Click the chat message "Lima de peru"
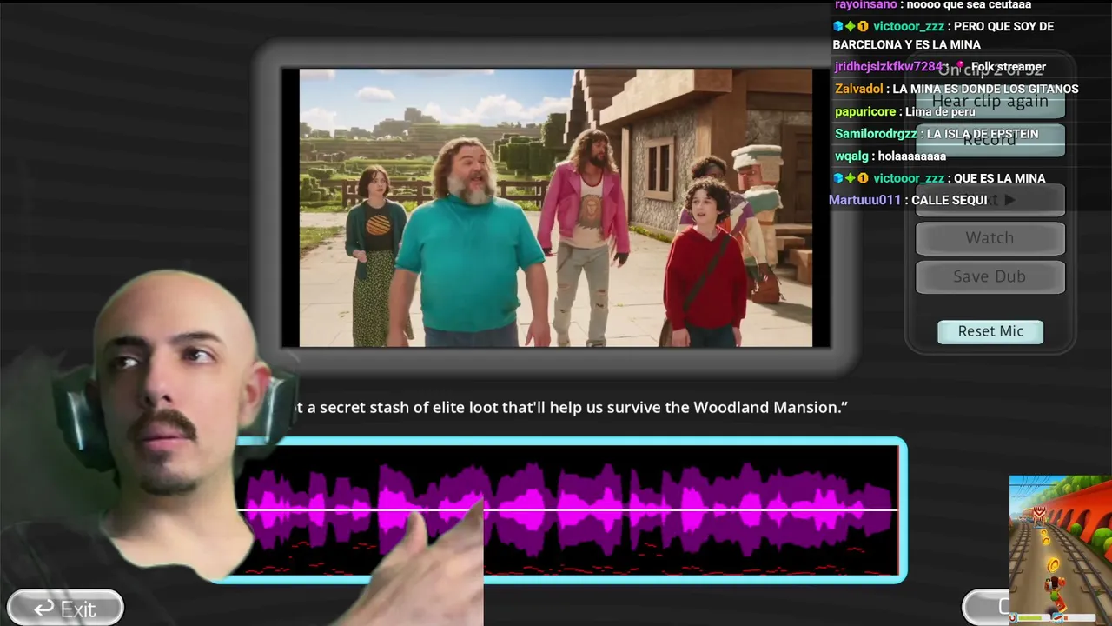The width and height of the screenshot is (1112, 626). tap(940, 111)
